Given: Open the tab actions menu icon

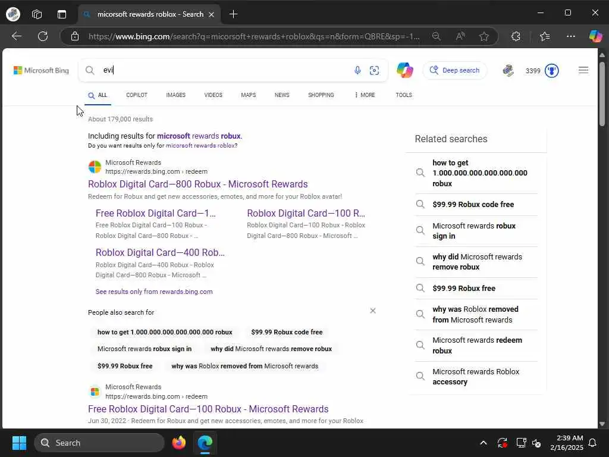Looking at the screenshot, I should coord(62,14).
